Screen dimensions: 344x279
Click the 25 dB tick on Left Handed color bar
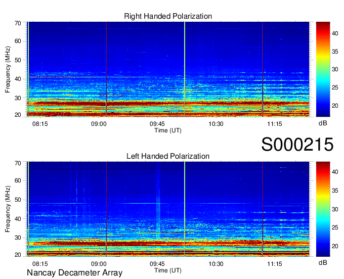335,227
